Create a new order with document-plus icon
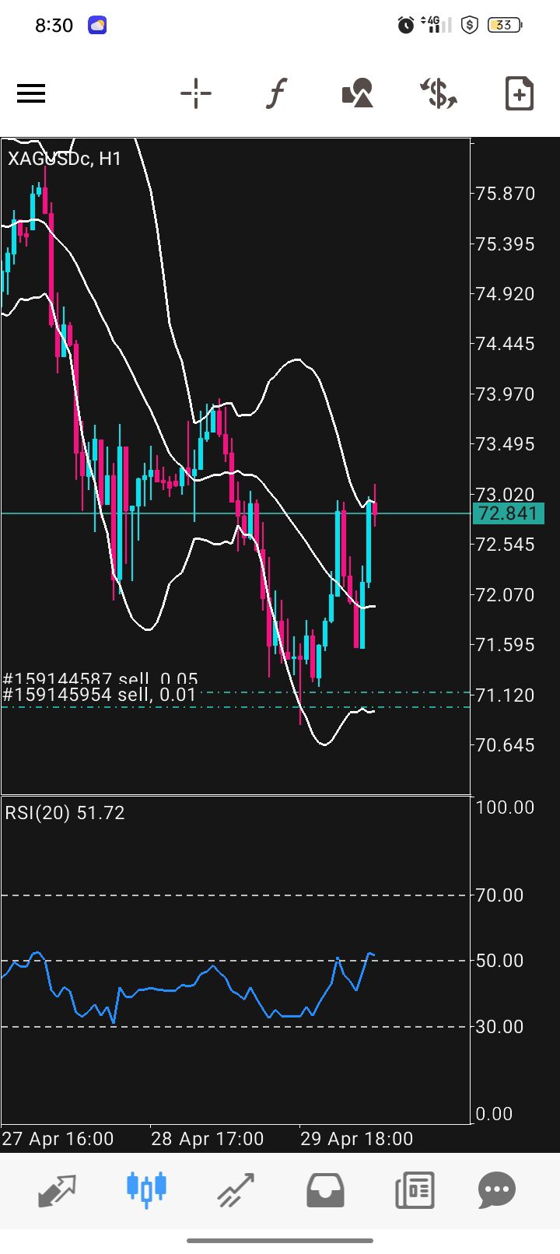This screenshot has width=560, height=1254. [x=519, y=94]
